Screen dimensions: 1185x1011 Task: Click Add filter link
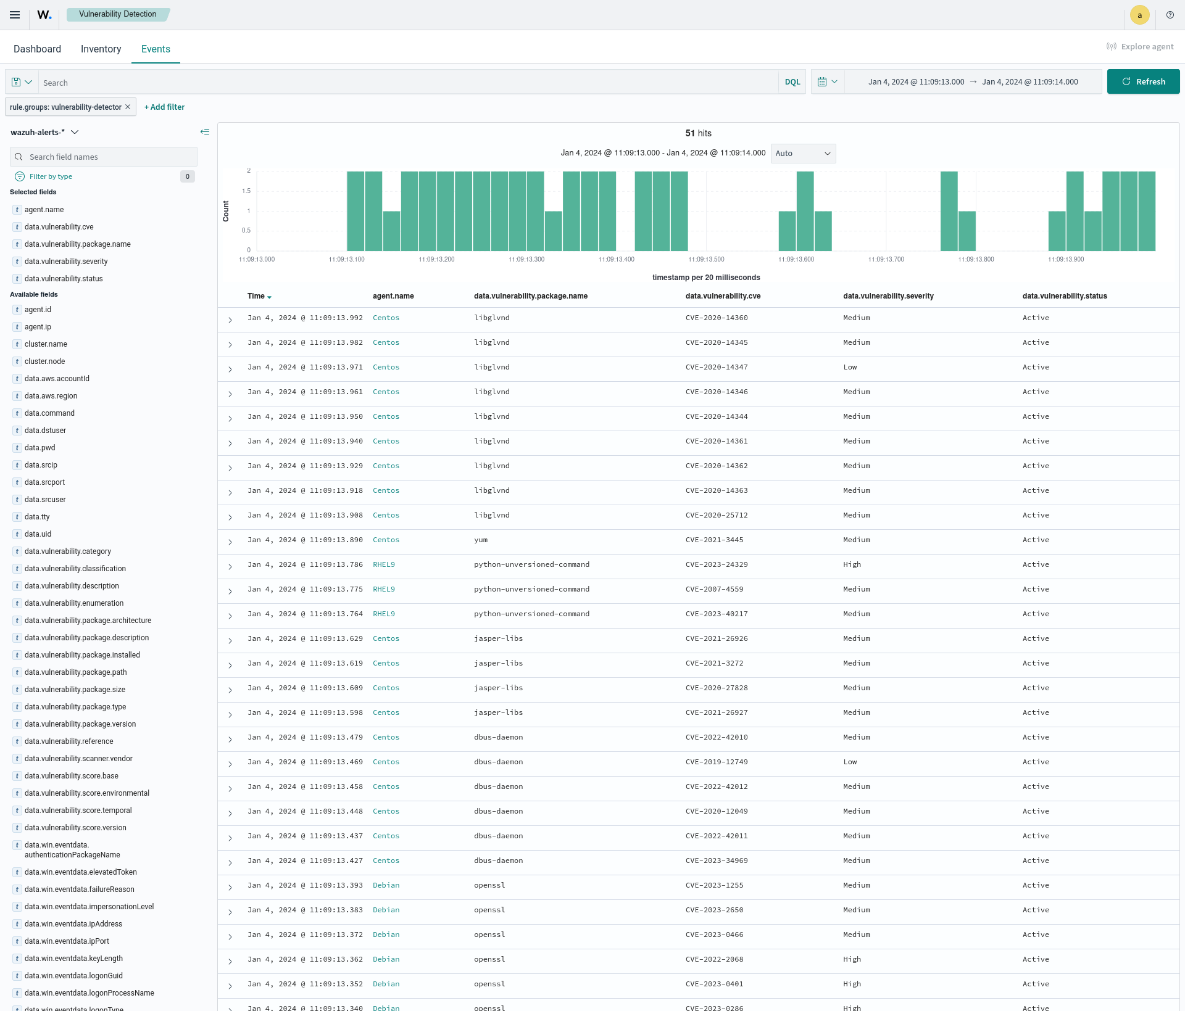[x=164, y=107]
